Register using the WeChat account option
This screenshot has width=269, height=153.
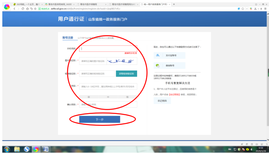click(169, 65)
